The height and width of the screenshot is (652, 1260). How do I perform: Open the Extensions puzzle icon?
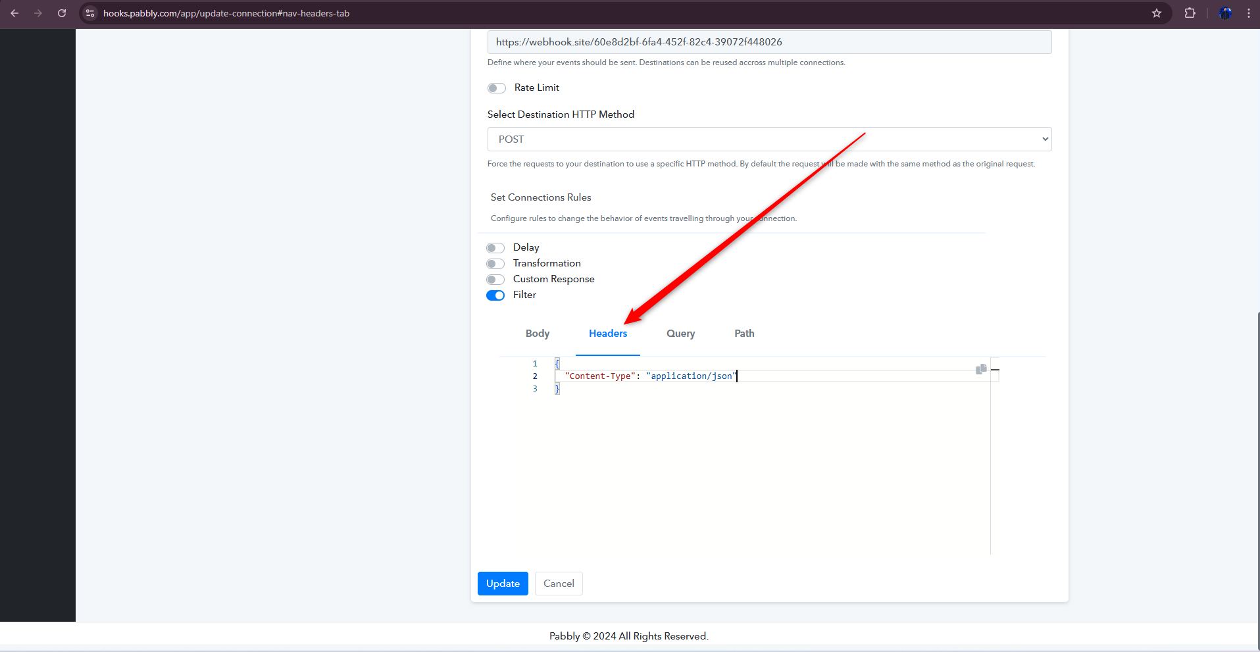pos(1190,13)
